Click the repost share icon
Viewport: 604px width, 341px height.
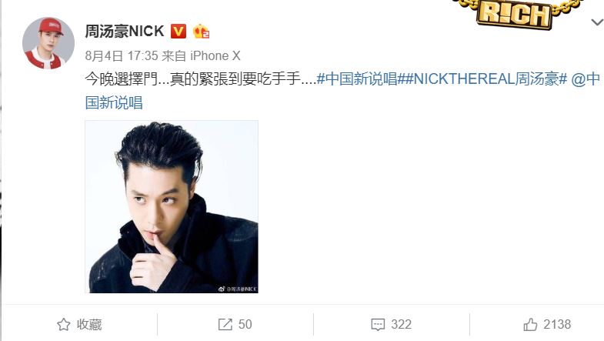point(225,324)
